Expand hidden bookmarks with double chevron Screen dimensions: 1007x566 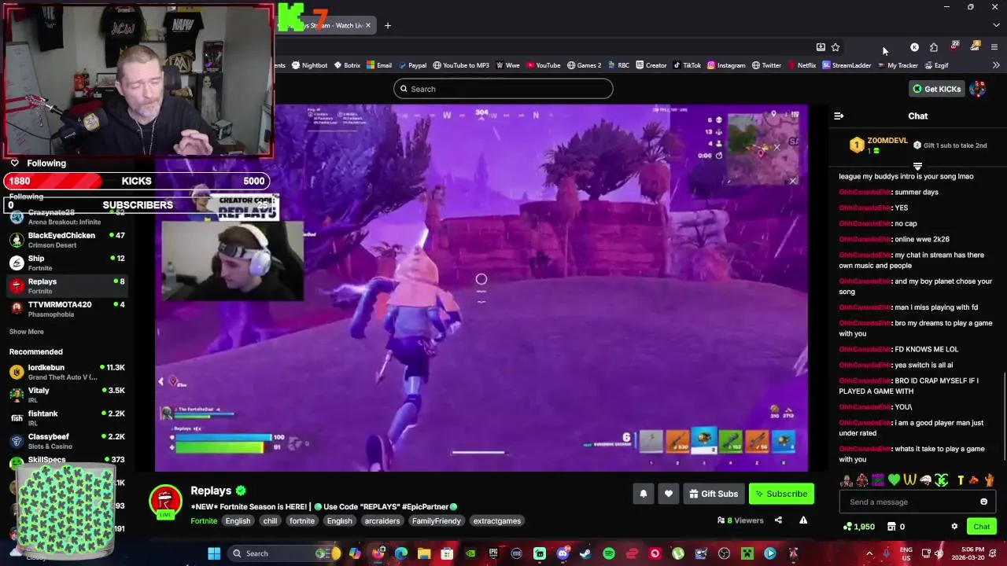point(996,65)
